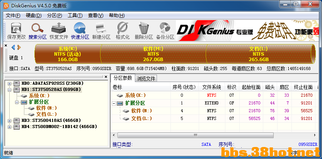Viewport: 322px width, 159px height.
Task: Open the 帮助(H) menu
Action: pyautogui.click(x=117, y=15)
